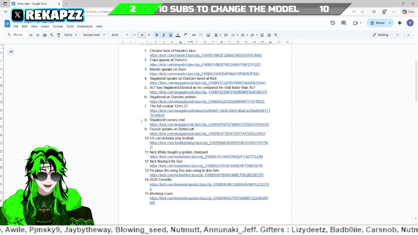Open the Help menu
The width and height of the screenshot is (418, 235).
pos(99,26)
